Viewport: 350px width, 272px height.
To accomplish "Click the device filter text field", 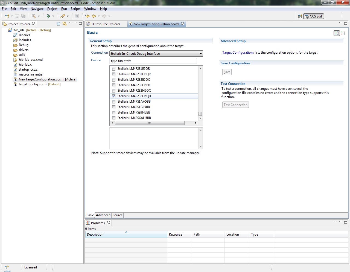I will [153, 61].
